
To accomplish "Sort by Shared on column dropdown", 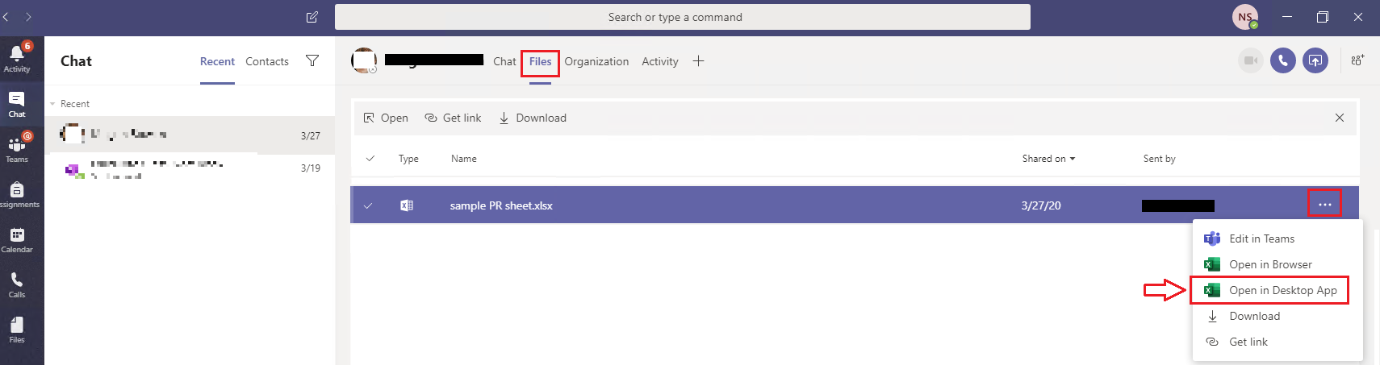I will 1048,159.
